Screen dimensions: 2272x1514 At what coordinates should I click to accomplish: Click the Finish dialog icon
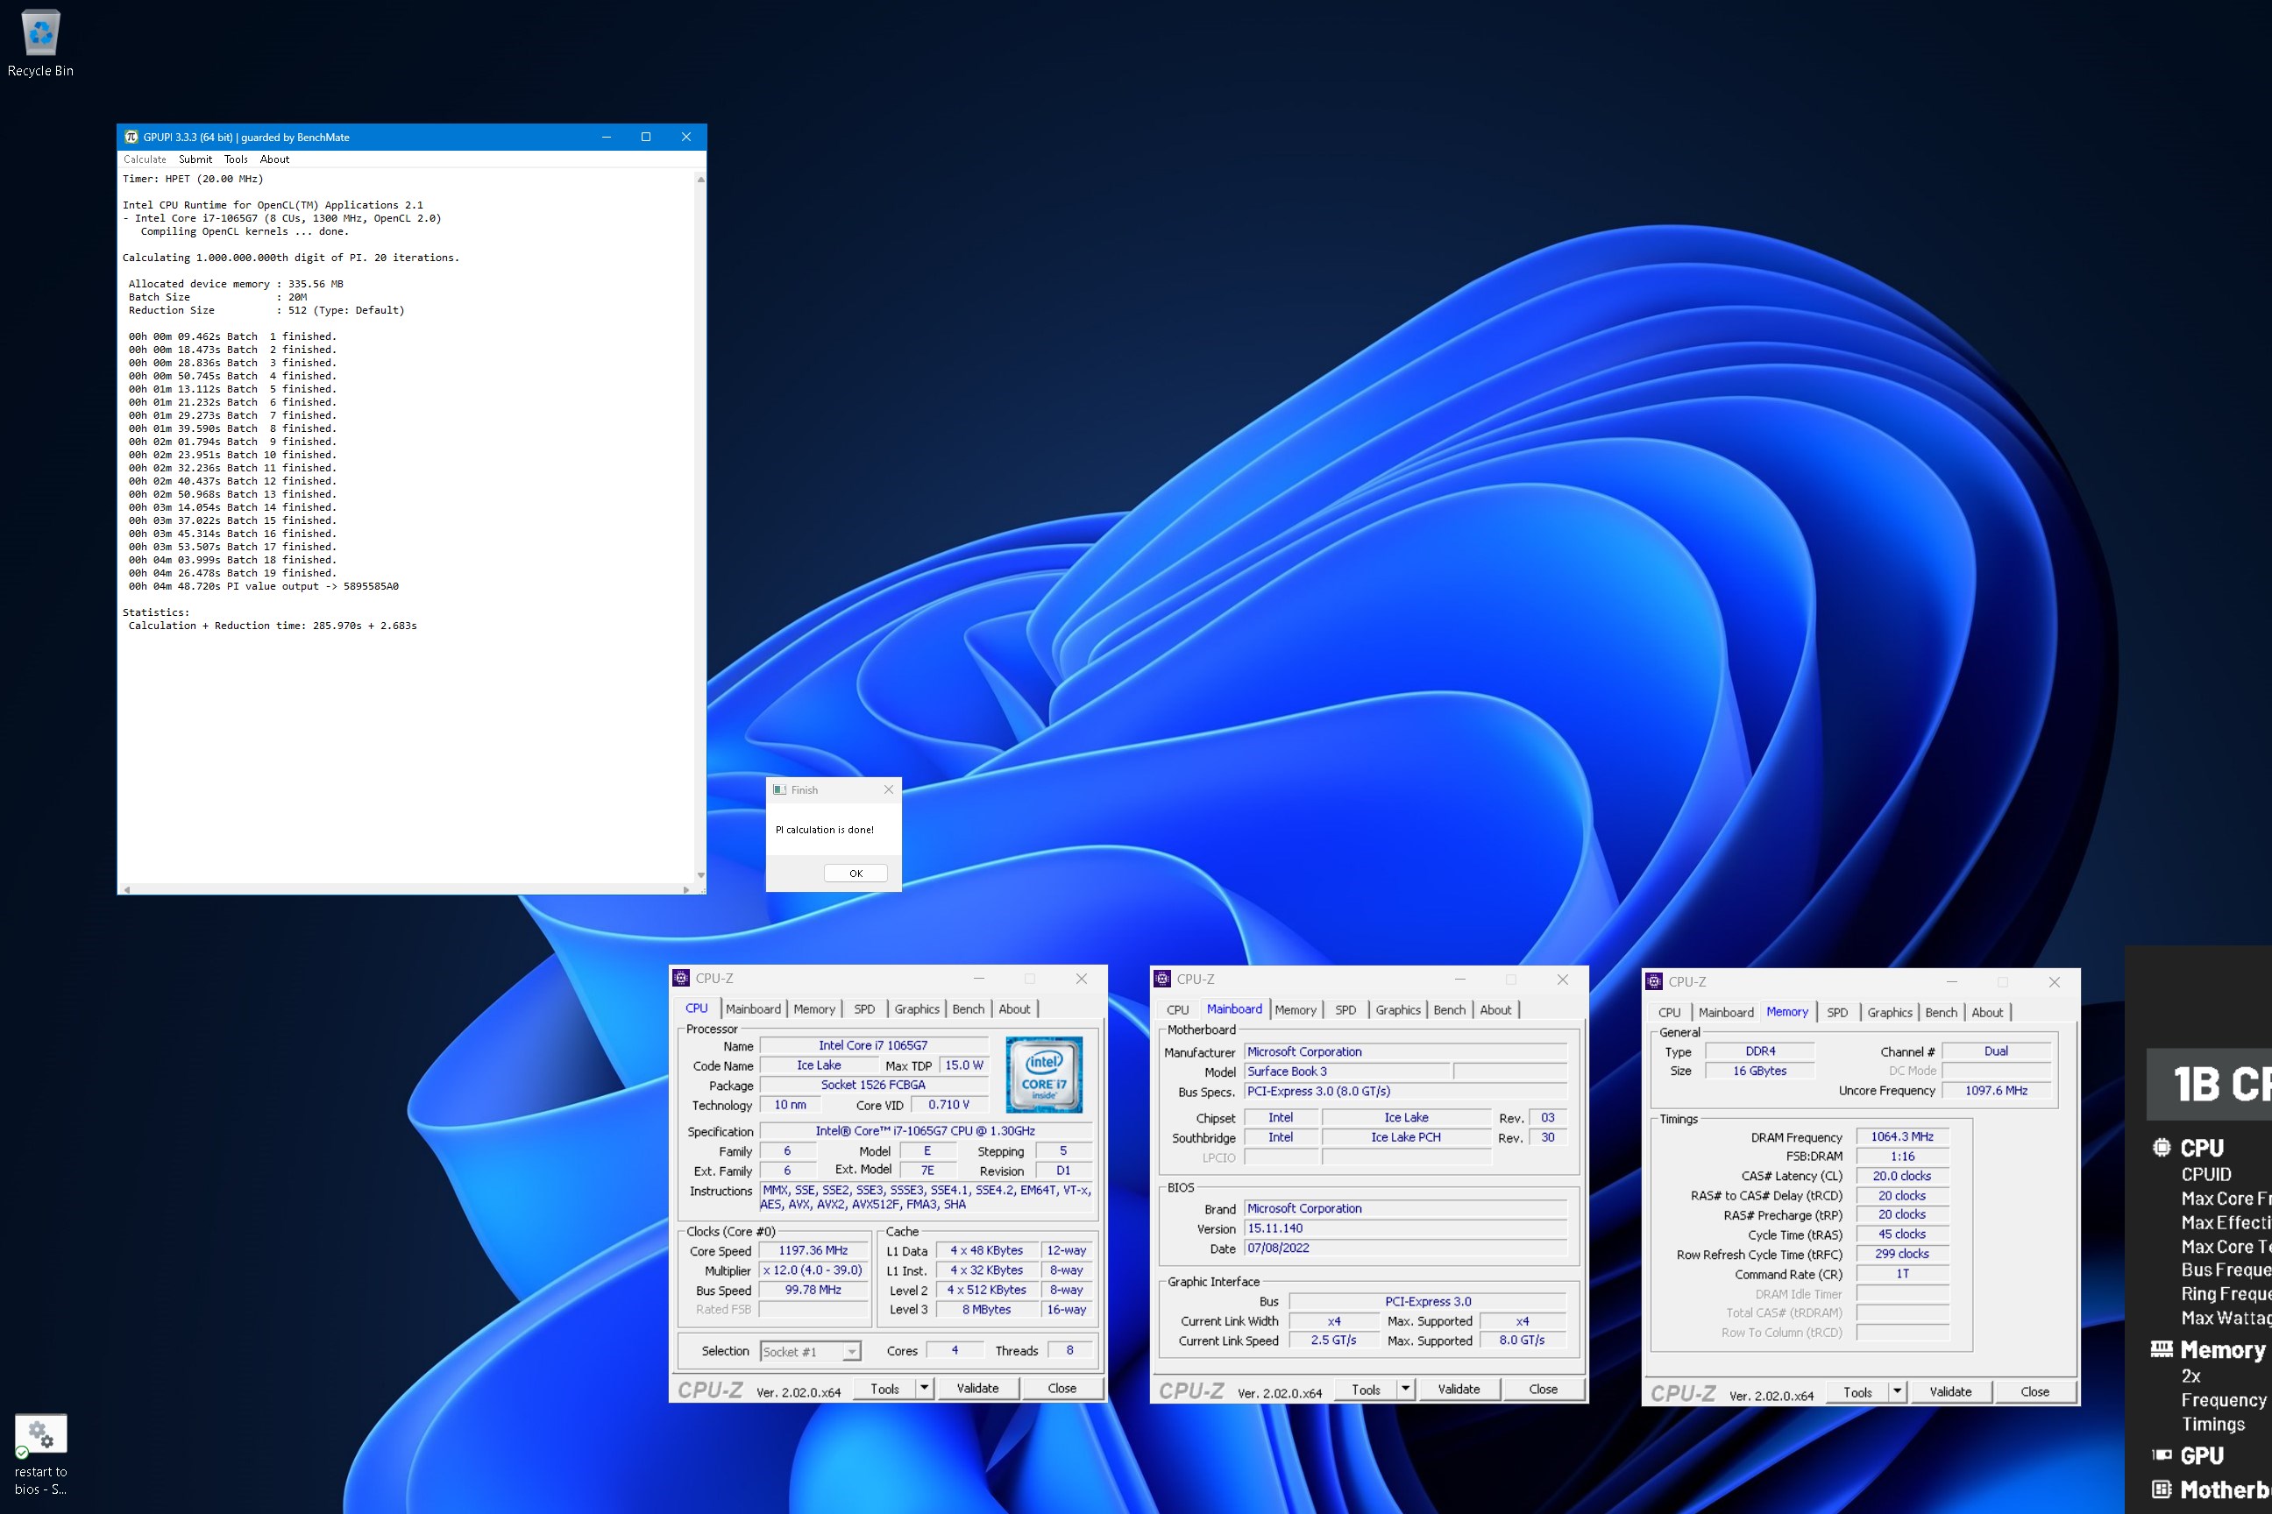(779, 789)
